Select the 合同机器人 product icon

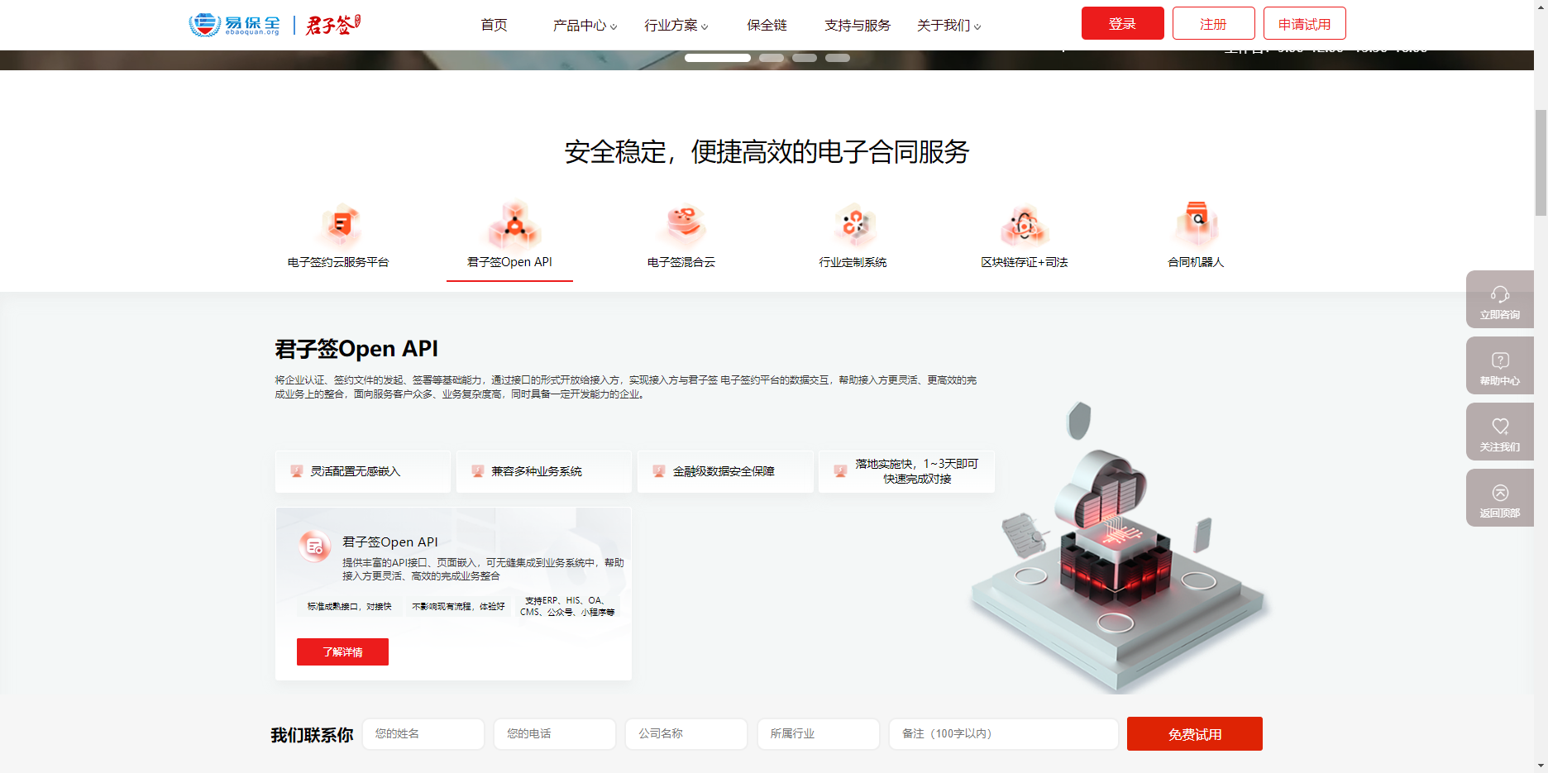(1197, 224)
